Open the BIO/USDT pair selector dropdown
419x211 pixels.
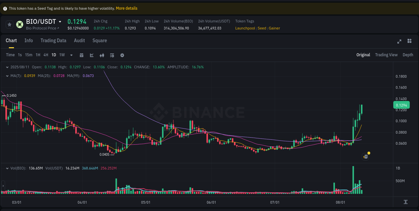coord(60,21)
